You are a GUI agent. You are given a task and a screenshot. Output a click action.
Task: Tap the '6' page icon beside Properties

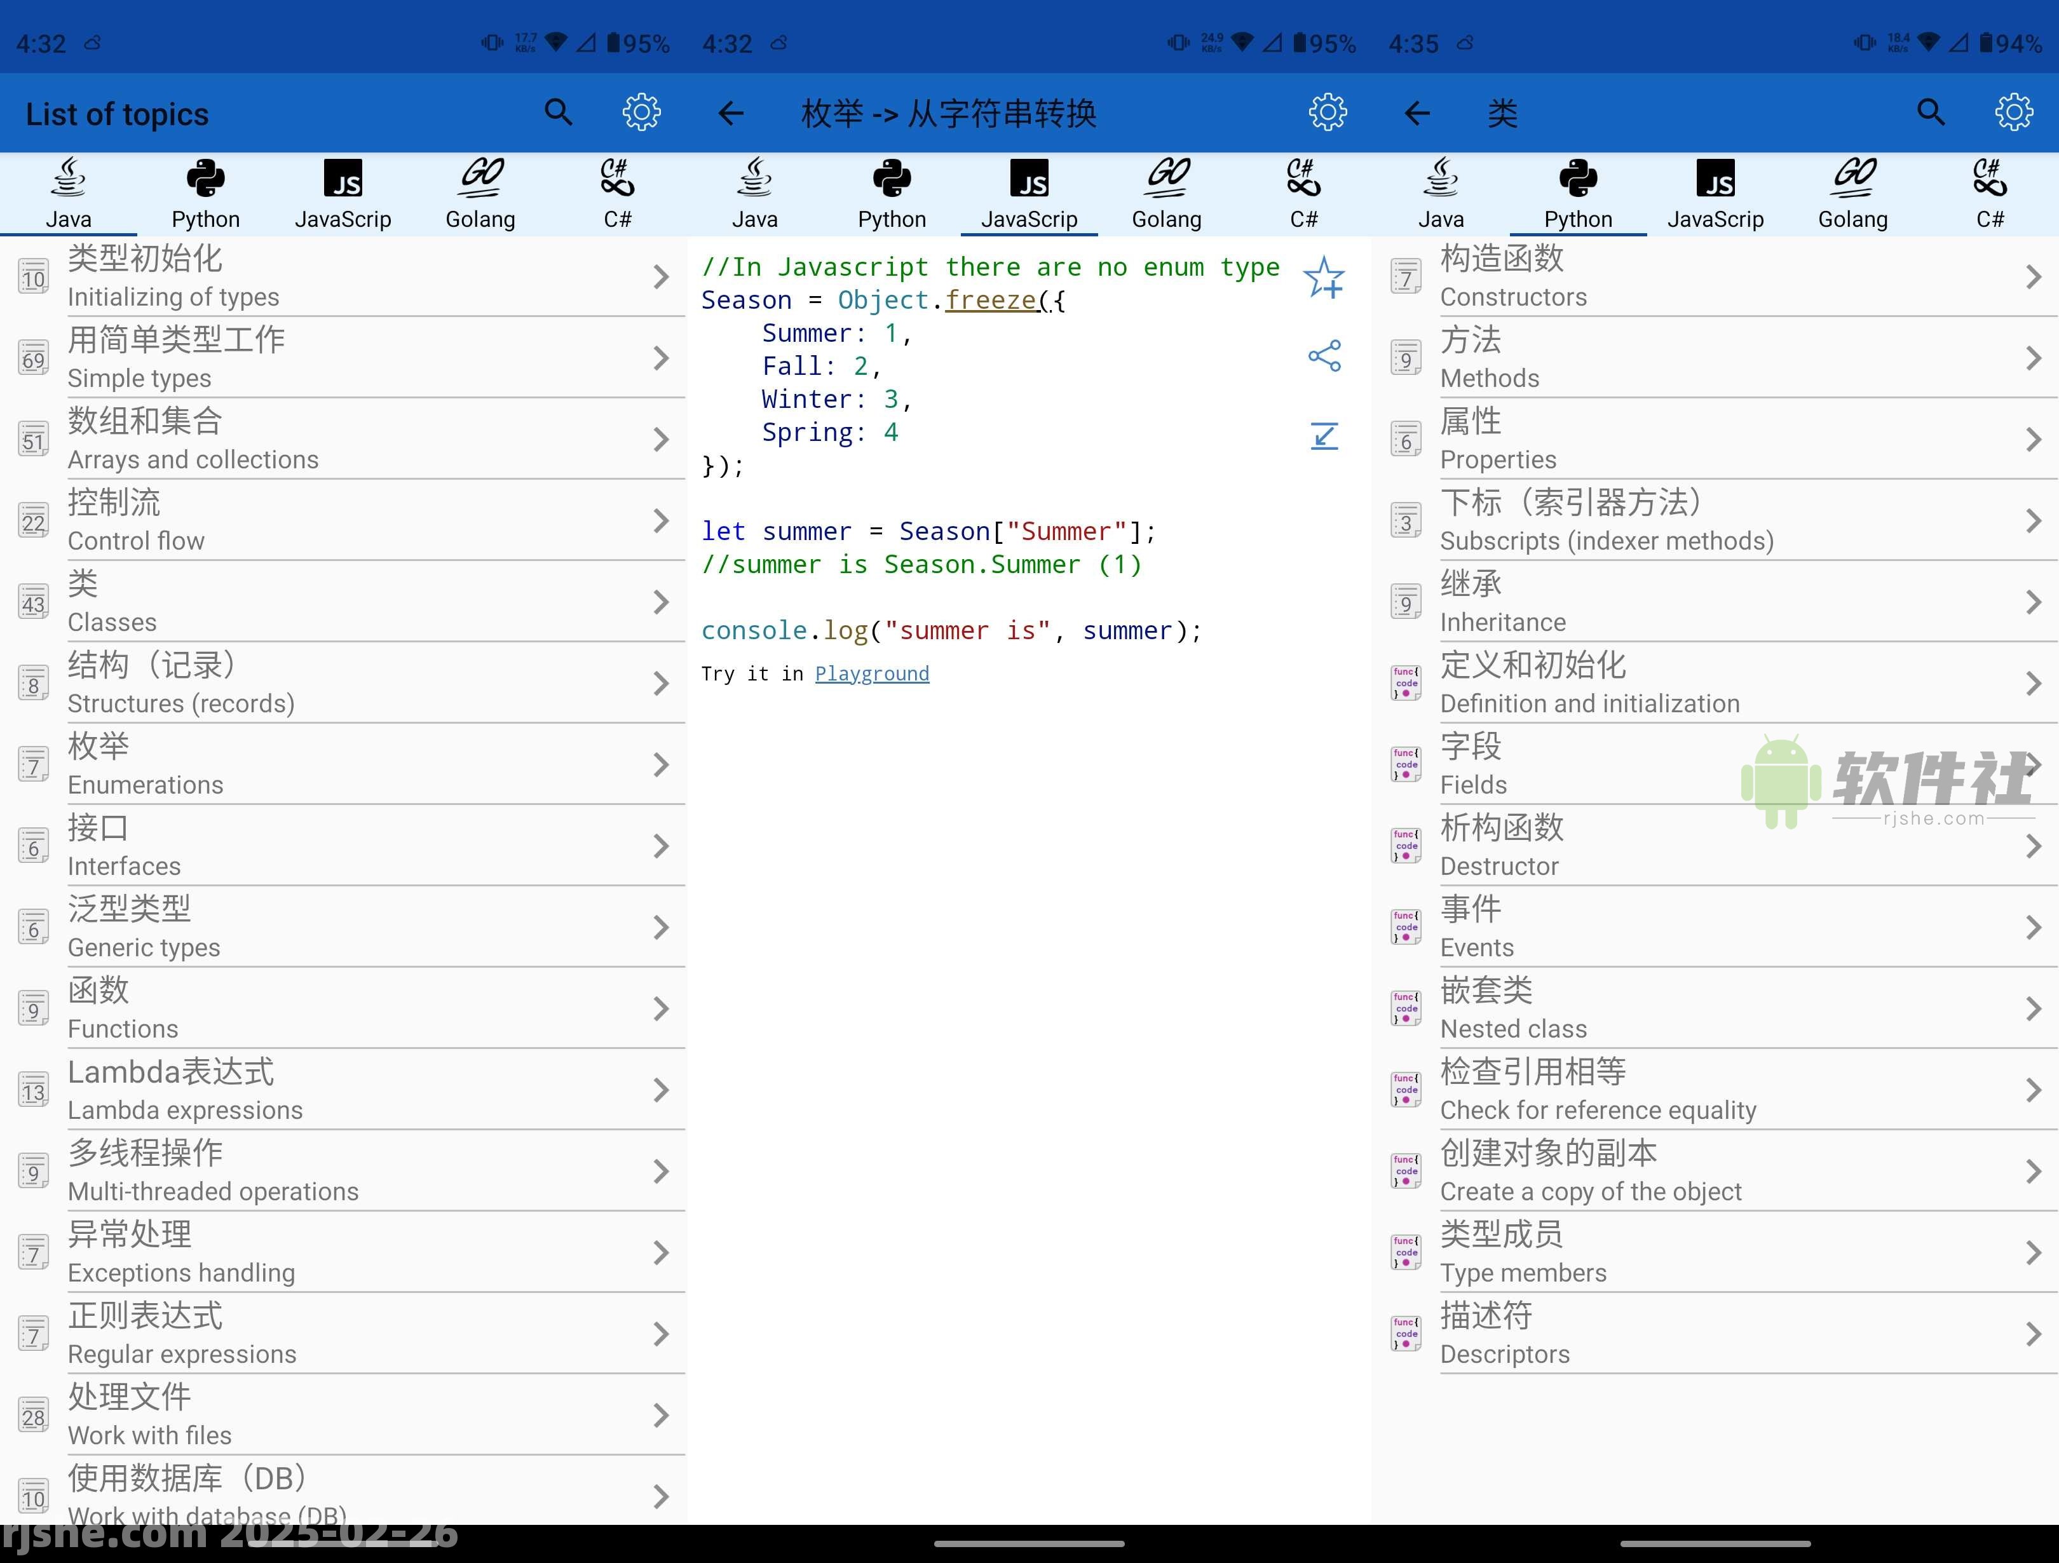[1406, 440]
